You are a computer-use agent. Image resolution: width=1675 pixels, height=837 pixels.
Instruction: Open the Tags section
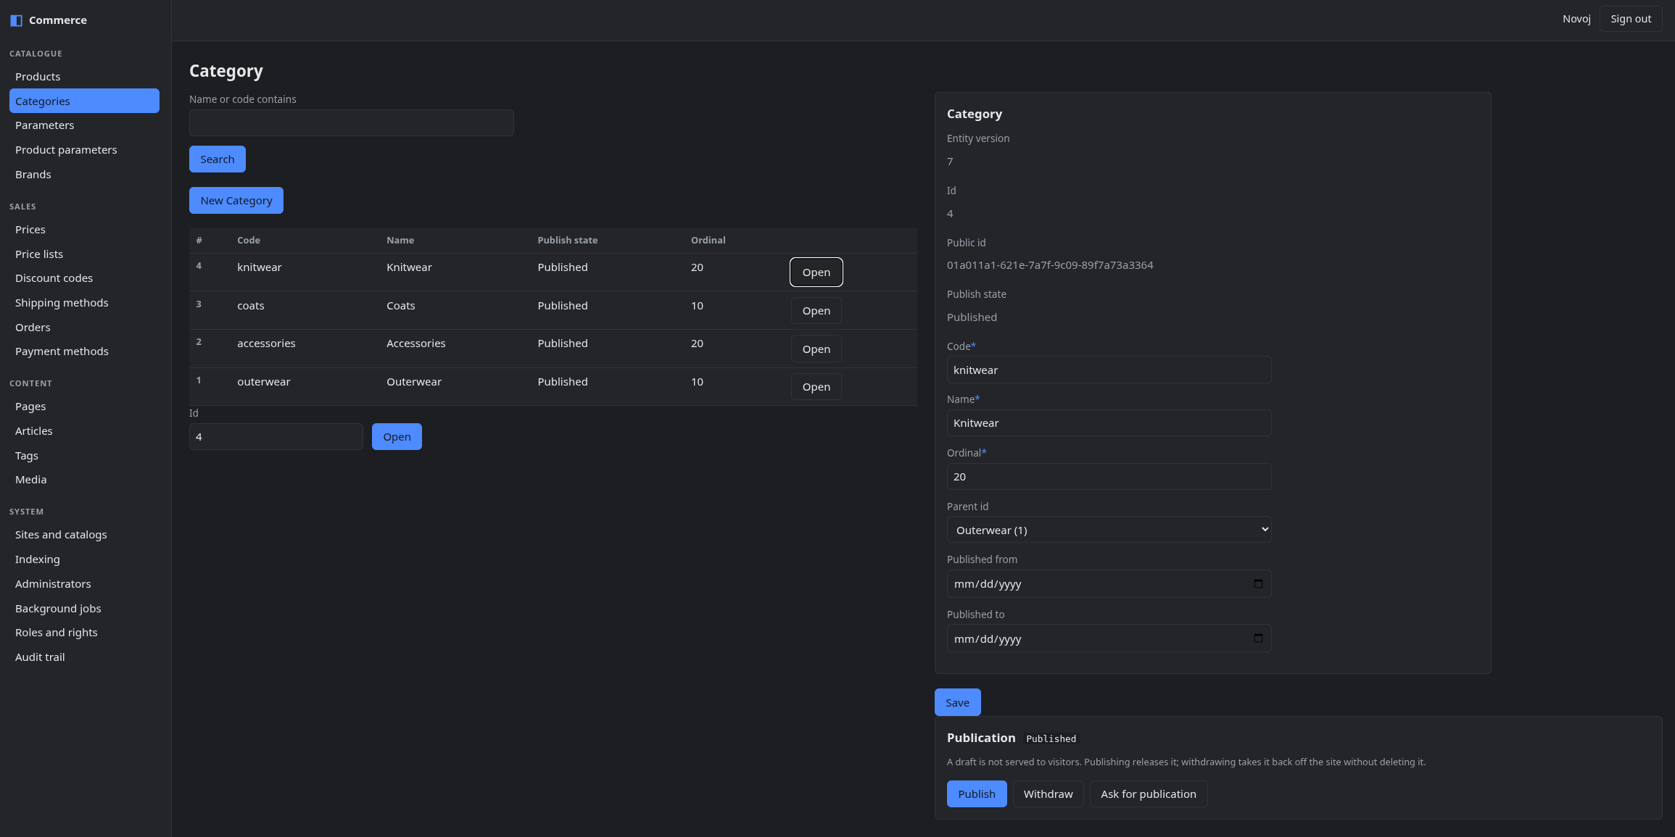tap(84, 456)
